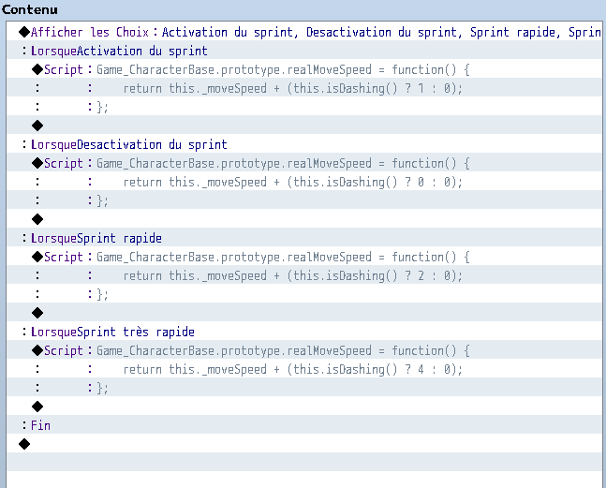Image resolution: width=606 pixels, height=488 pixels.
Task: Select the 'Afficher les Choix' command line
Action: 304,32
